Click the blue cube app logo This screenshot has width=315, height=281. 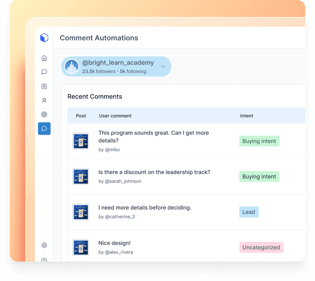[x=44, y=38]
